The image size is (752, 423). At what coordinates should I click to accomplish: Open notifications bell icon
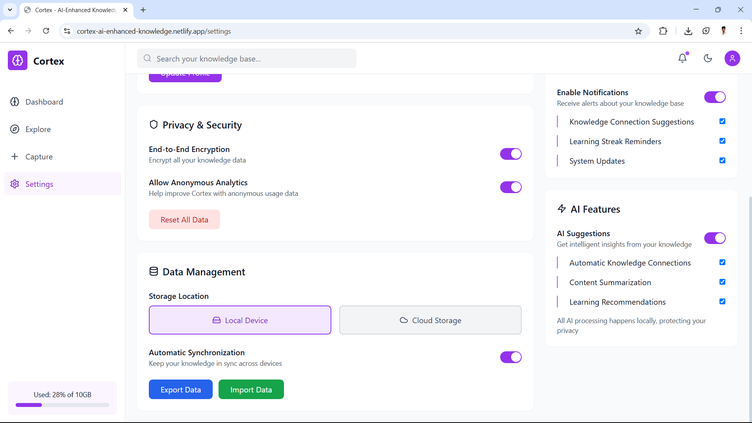click(x=683, y=58)
